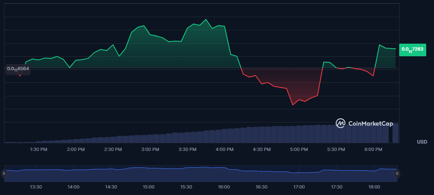
Task: Click the 3:00 PM axis label
Action: coord(150,149)
